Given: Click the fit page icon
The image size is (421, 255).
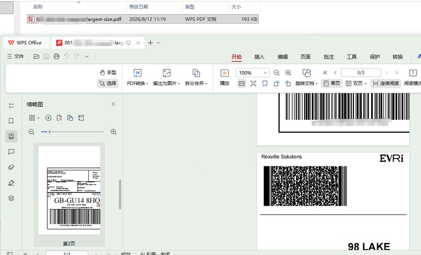Looking at the screenshot, I should pos(253,84).
